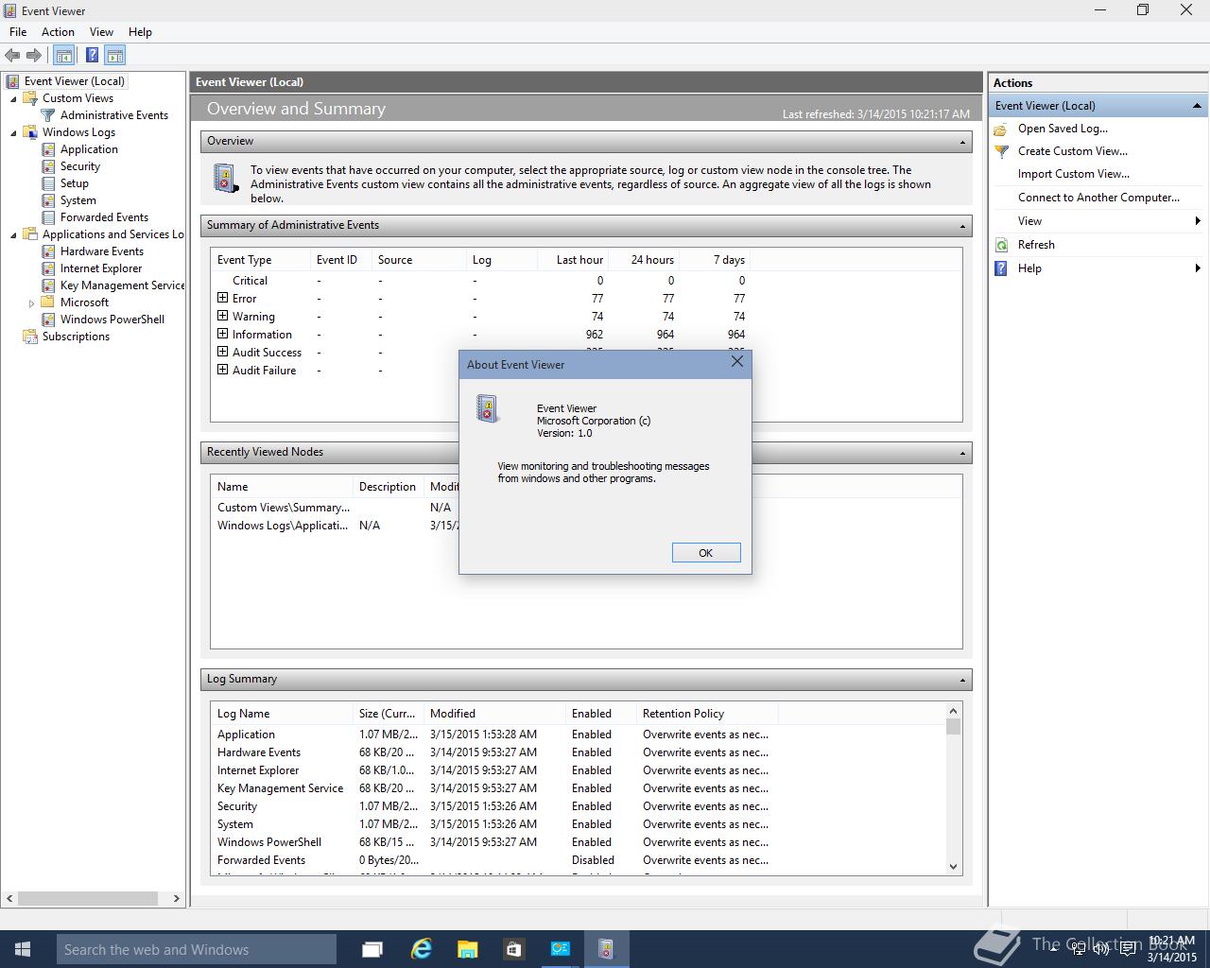The height and width of the screenshot is (968, 1210).
Task: Open the Store from the taskbar
Action: tap(513, 949)
